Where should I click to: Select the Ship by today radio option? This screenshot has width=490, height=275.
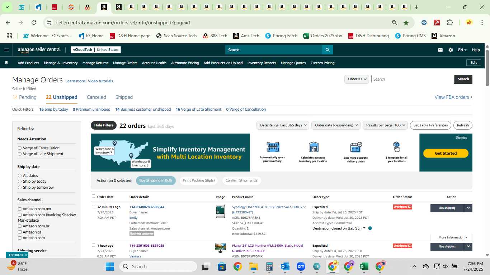click(x=20, y=182)
